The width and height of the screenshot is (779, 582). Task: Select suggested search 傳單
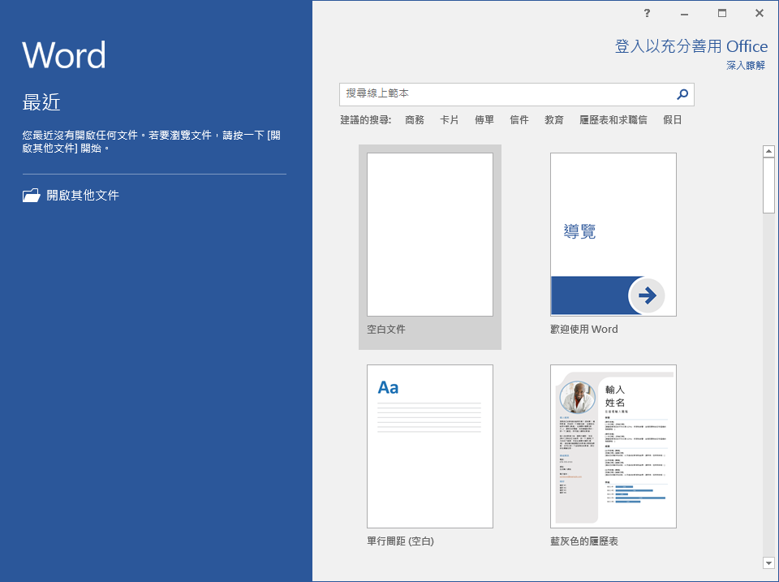tap(484, 120)
